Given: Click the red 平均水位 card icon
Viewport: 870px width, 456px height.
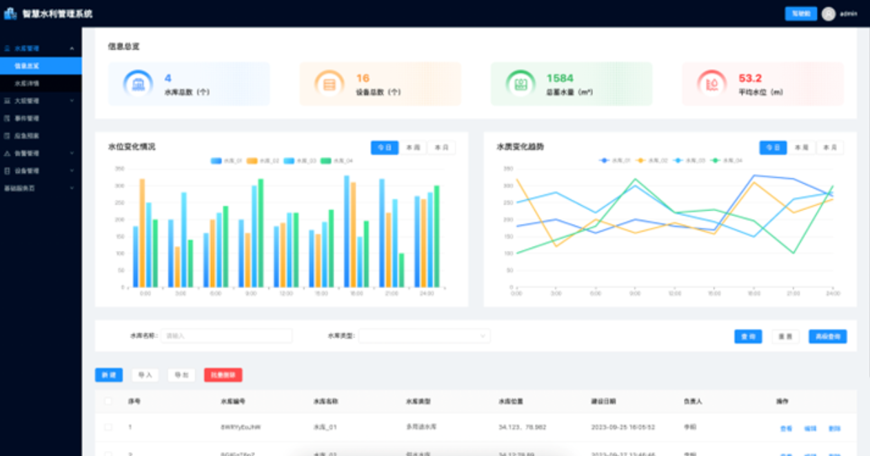Looking at the screenshot, I should (711, 84).
